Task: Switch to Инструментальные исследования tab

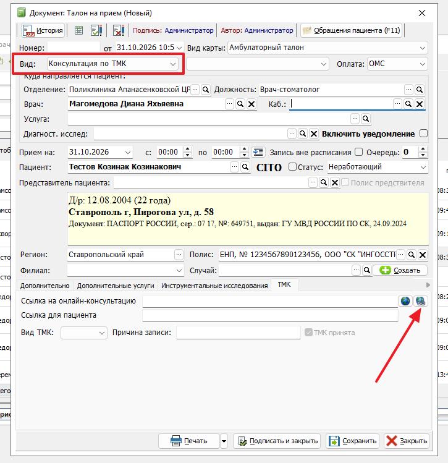Action: point(214,286)
